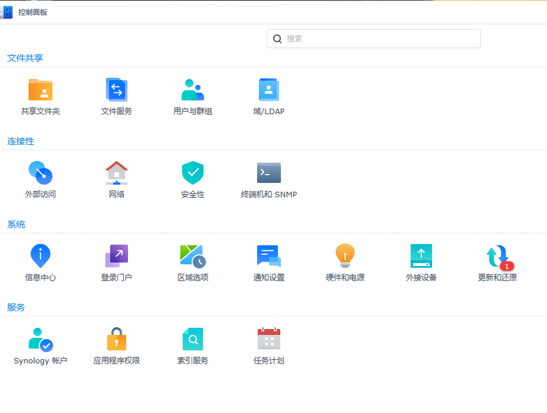Open 索引服务 indexing service icon
547x413 pixels.
[193, 339]
